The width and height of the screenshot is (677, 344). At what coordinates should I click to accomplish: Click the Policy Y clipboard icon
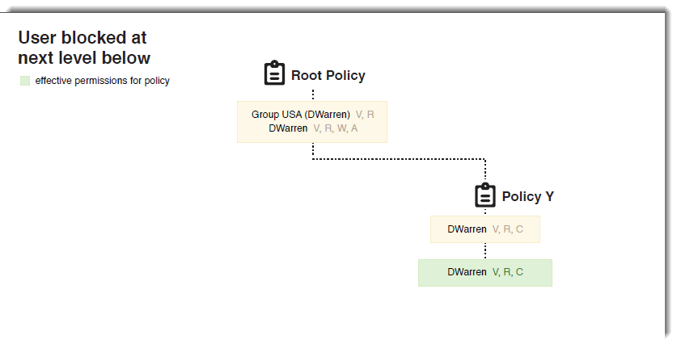[485, 195]
